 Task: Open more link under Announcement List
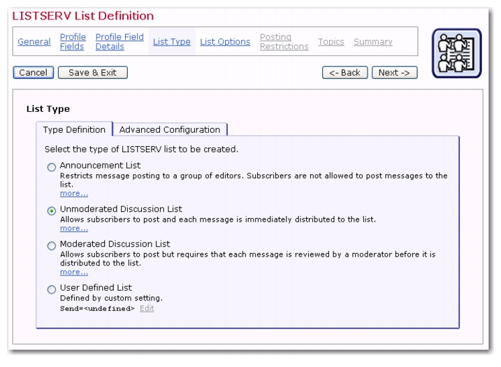74,194
